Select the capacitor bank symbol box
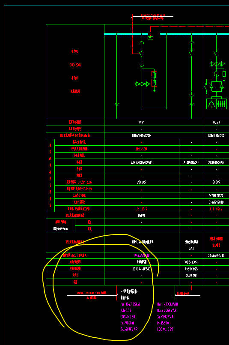The height and width of the screenshot is (345, 229). (217, 104)
